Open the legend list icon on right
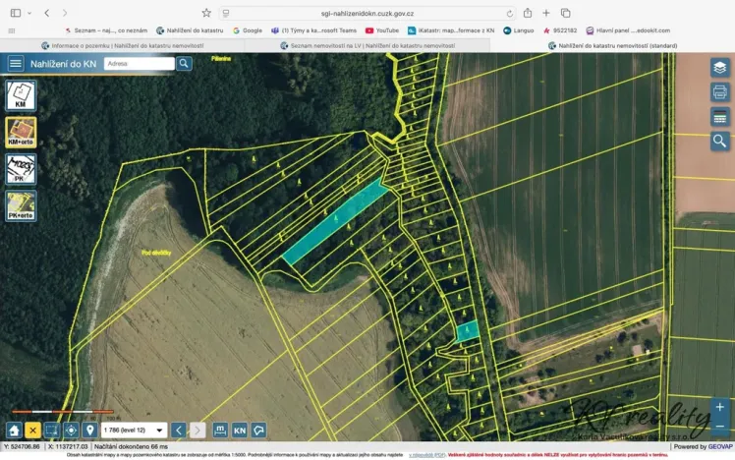The image size is (735, 460). click(720, 117)
